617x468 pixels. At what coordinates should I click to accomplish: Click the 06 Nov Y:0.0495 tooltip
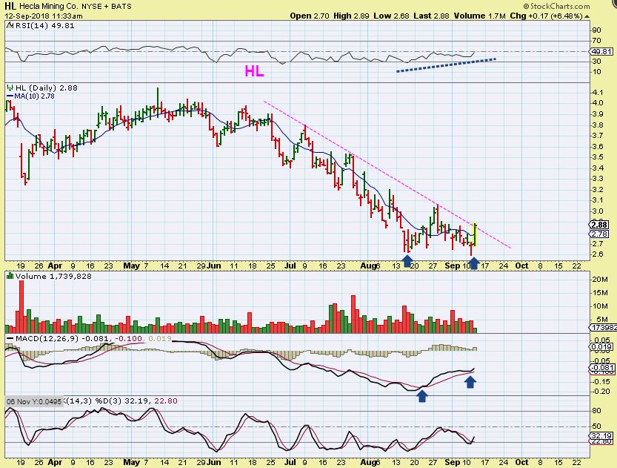click(34, 401)
